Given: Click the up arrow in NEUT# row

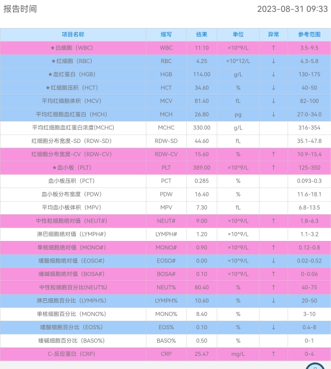Looking at the screenshot, I should (273, 221).
